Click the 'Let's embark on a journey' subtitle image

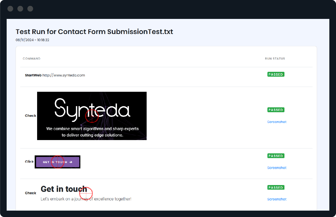(x=86, y=199)
